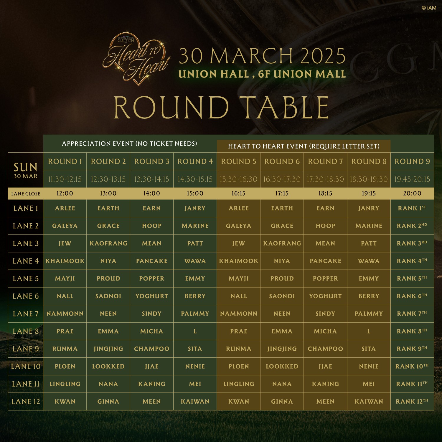Select PALMMY in Round 8 Lane 7
The image size is (442, 442).
pyautogui.click(x=369, y=314)
